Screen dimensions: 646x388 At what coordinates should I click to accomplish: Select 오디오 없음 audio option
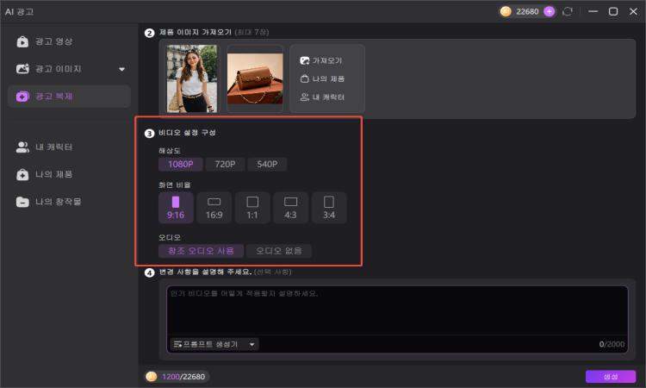pos(279,251)
